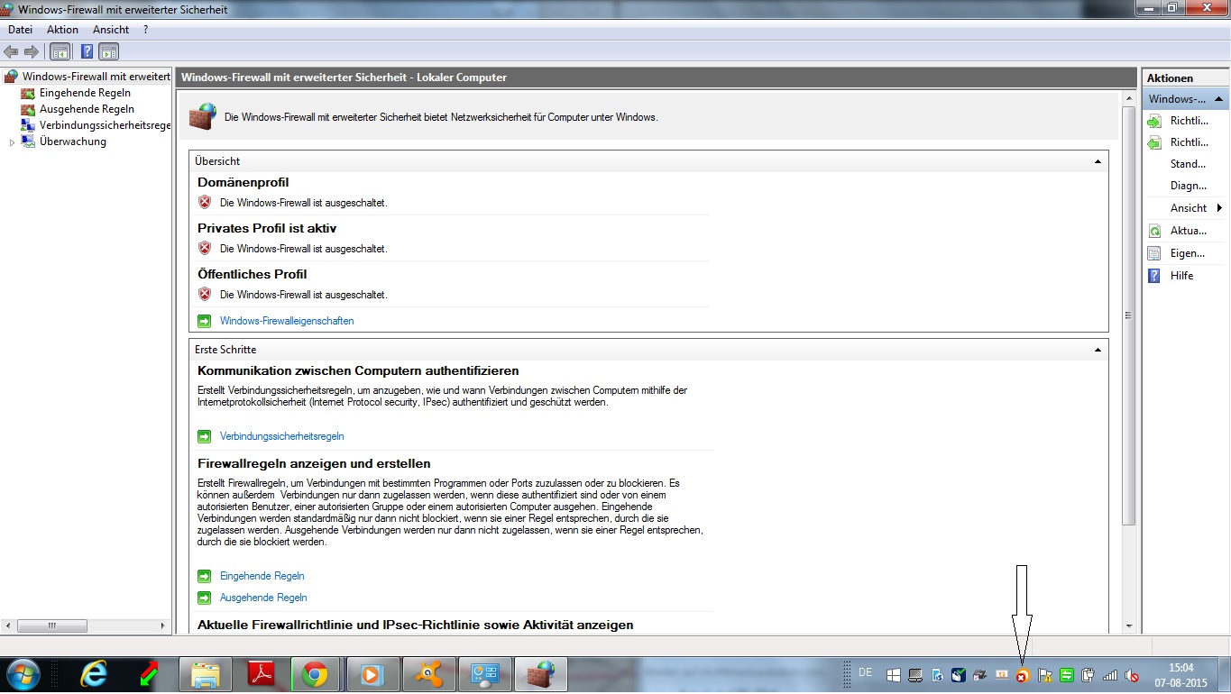Click the blue question mark help toolbar icon
This screenshot has height=694, width=1231.
point(87,51)
